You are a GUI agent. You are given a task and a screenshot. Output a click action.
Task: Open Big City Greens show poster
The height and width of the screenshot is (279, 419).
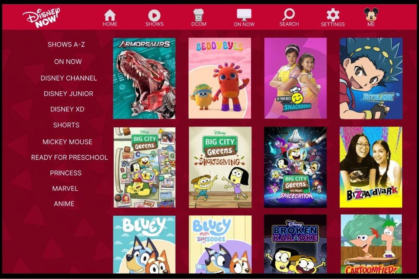click(x=144, y=167)
